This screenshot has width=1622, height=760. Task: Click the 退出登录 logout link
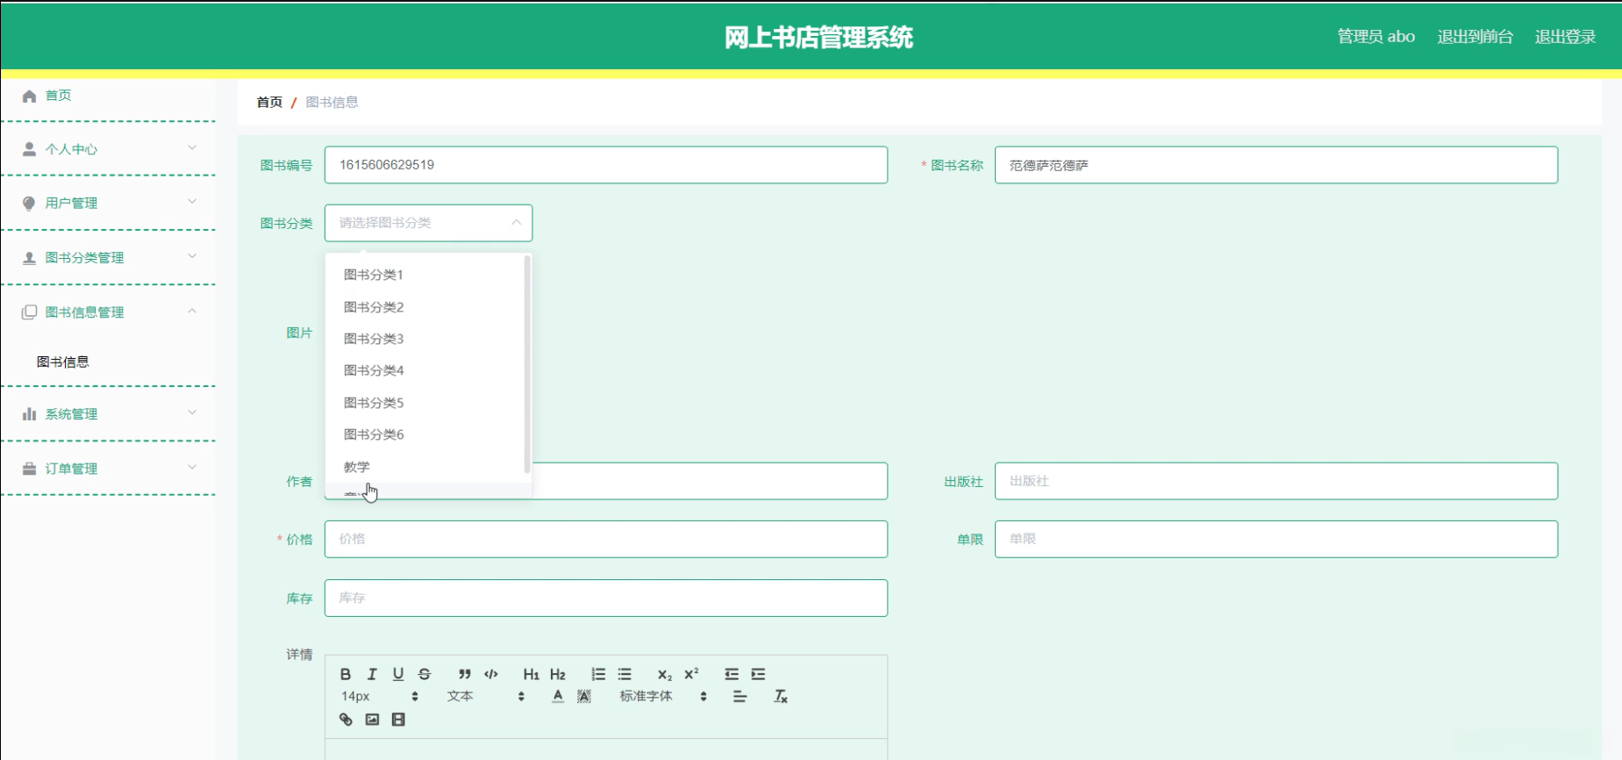(x=1565, y=37)
